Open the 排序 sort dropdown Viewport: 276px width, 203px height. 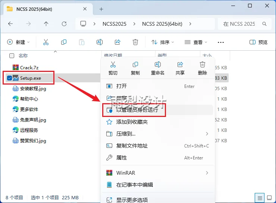pyautogui.click(x=163, y=42)
